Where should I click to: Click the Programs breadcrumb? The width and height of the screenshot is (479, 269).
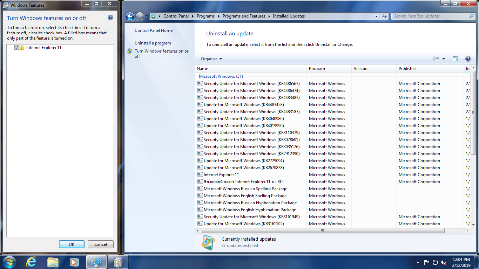205,16
